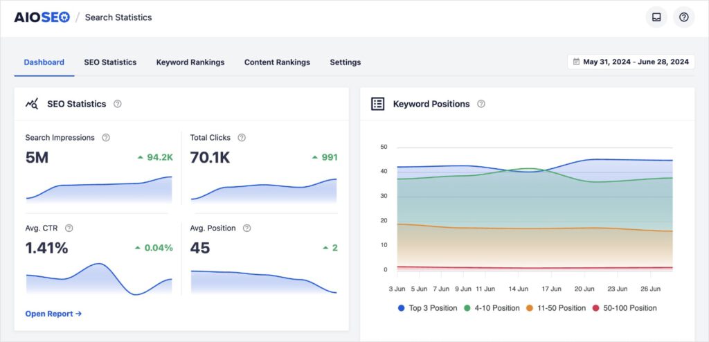Open the notifications inbox icon

click(x=656, y=17)
